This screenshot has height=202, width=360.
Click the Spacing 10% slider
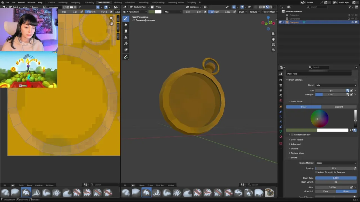click(334, 168)
